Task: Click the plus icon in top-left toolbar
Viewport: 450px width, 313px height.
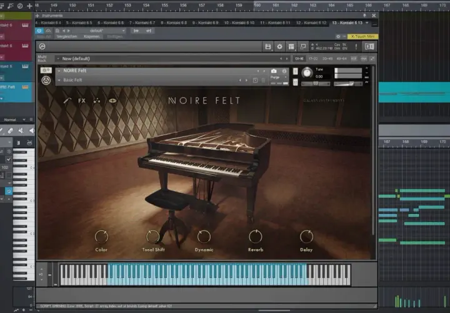Action: (x=29, y=6)
